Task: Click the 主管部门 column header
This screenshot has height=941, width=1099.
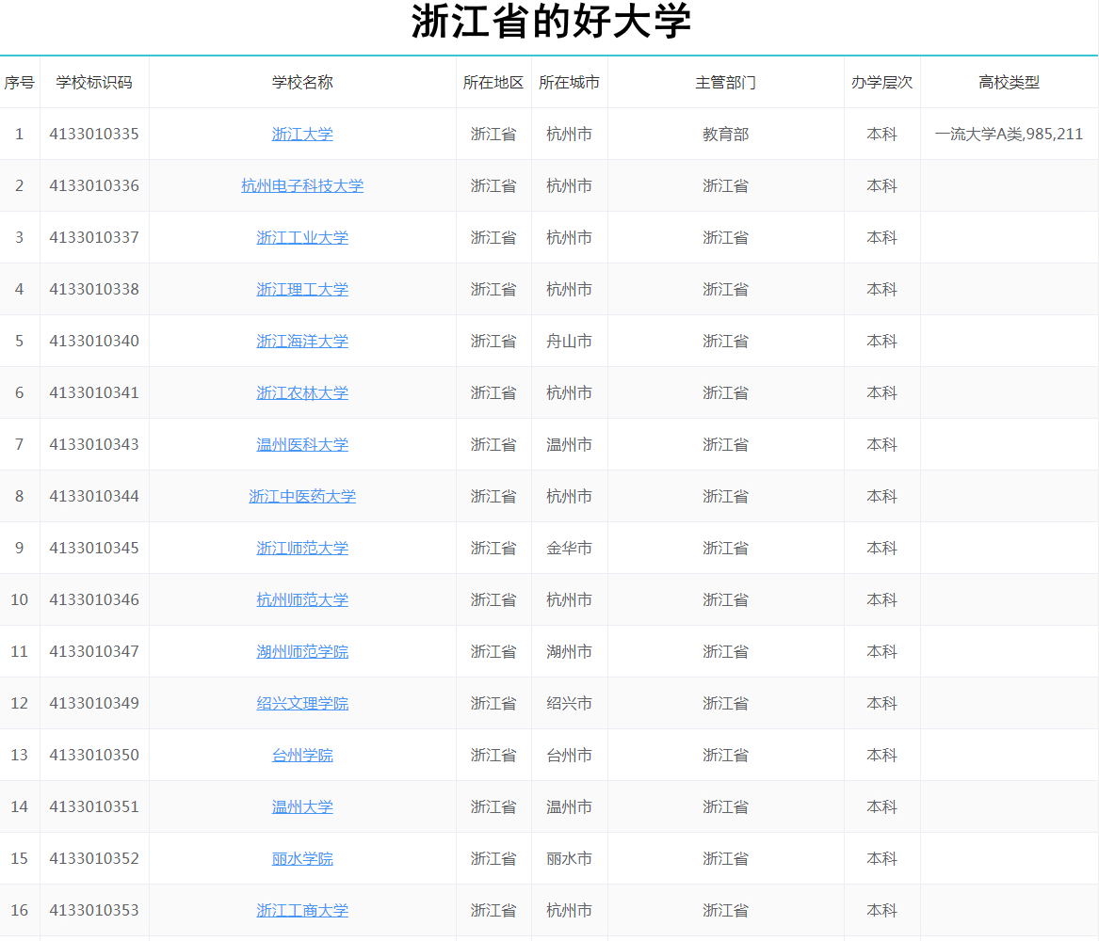Action: (x=725, y=83)
